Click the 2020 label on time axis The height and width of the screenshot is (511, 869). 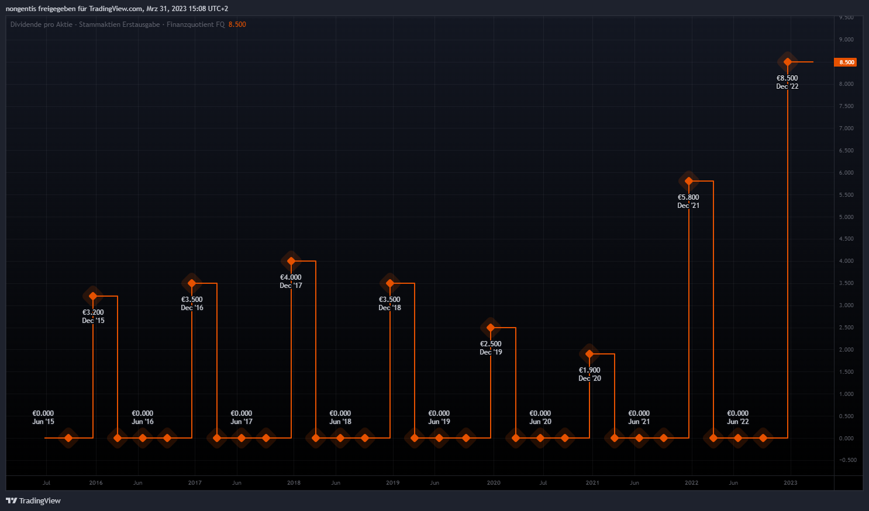coord(494,483)
